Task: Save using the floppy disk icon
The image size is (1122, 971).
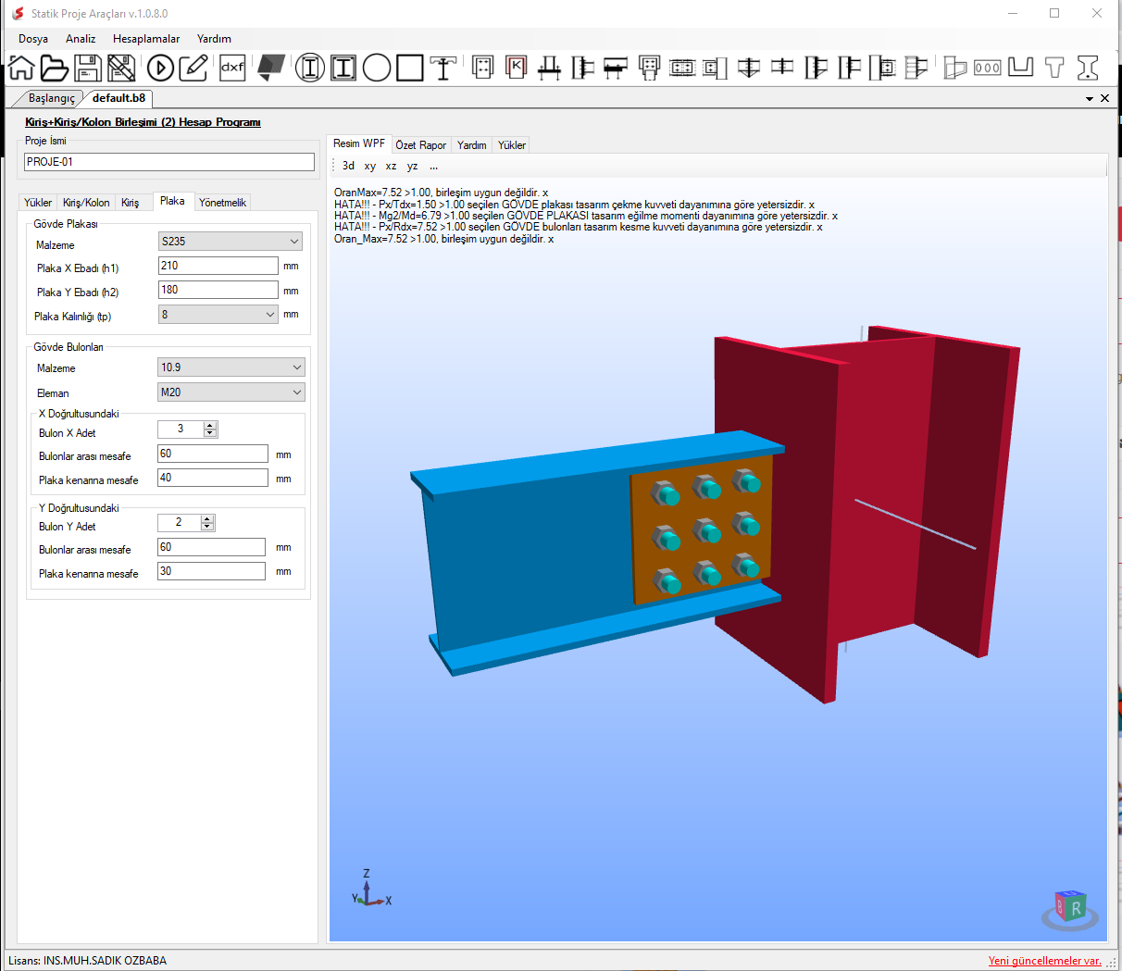Action: tap(87, 68)
